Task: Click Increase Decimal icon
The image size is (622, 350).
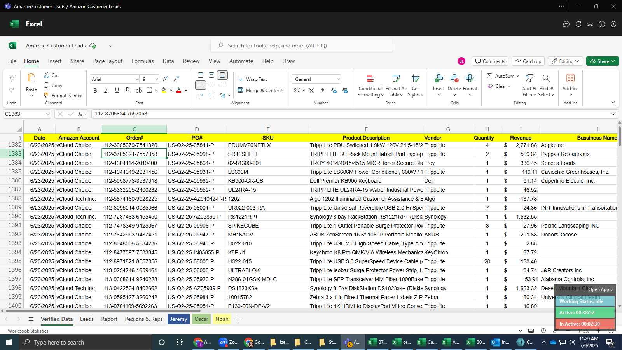Action: click(x=334, y=90)
